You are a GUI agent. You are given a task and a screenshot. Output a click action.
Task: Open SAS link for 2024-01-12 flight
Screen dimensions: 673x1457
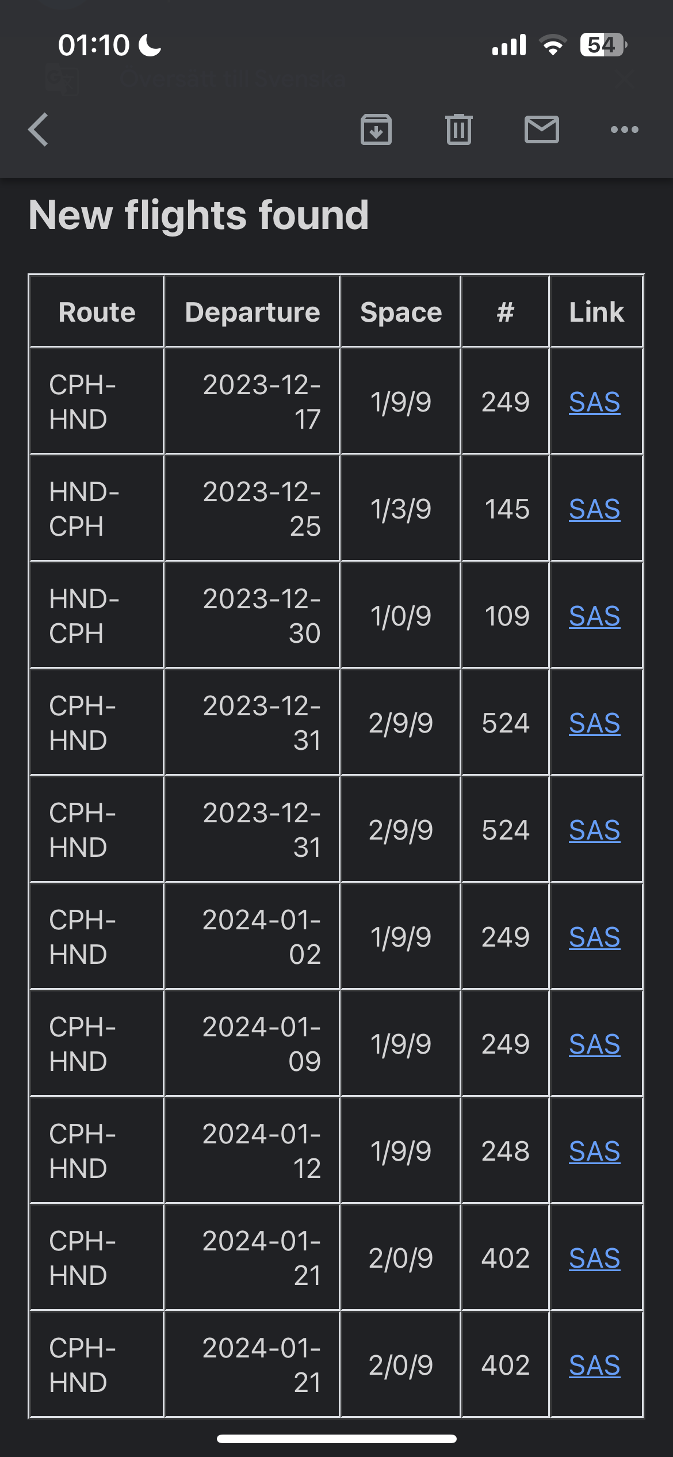coord(594,1151)
